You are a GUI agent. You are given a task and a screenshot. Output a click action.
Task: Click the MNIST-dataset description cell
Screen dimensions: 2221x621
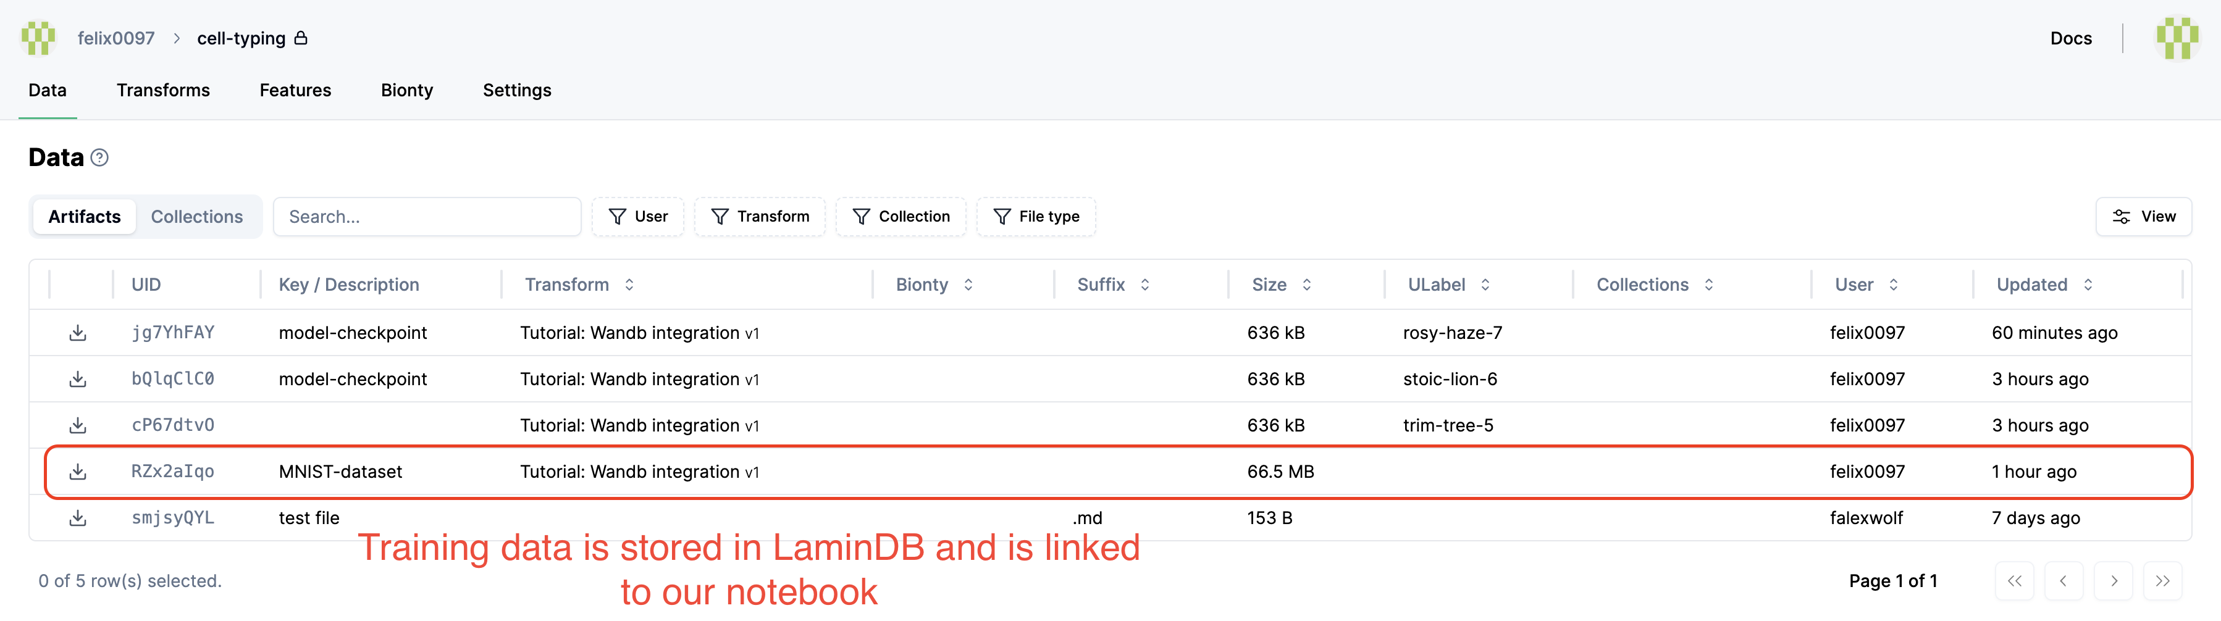tap(340, 472)
